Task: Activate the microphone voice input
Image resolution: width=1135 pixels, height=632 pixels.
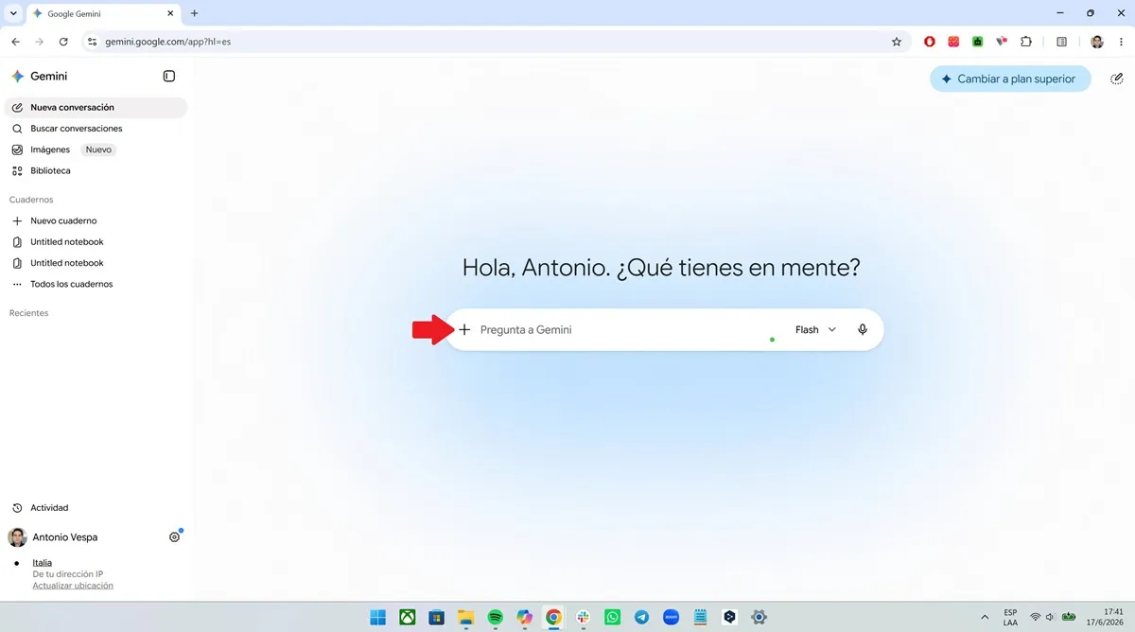Action: [863, 330]
